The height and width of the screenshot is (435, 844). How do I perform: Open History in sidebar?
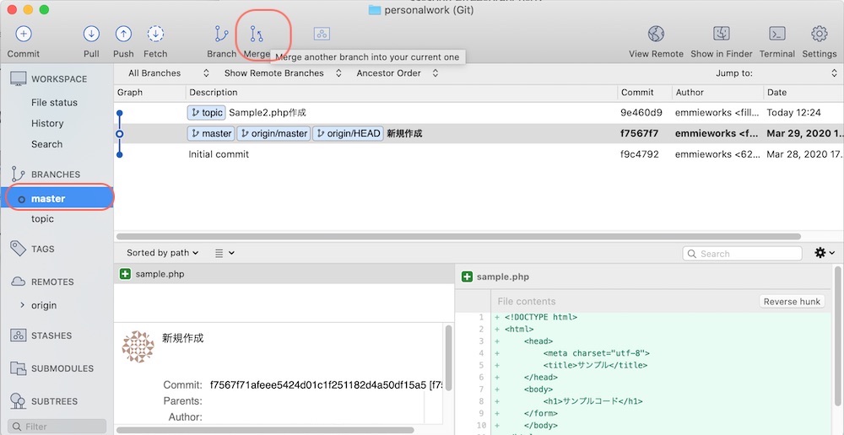47,123
